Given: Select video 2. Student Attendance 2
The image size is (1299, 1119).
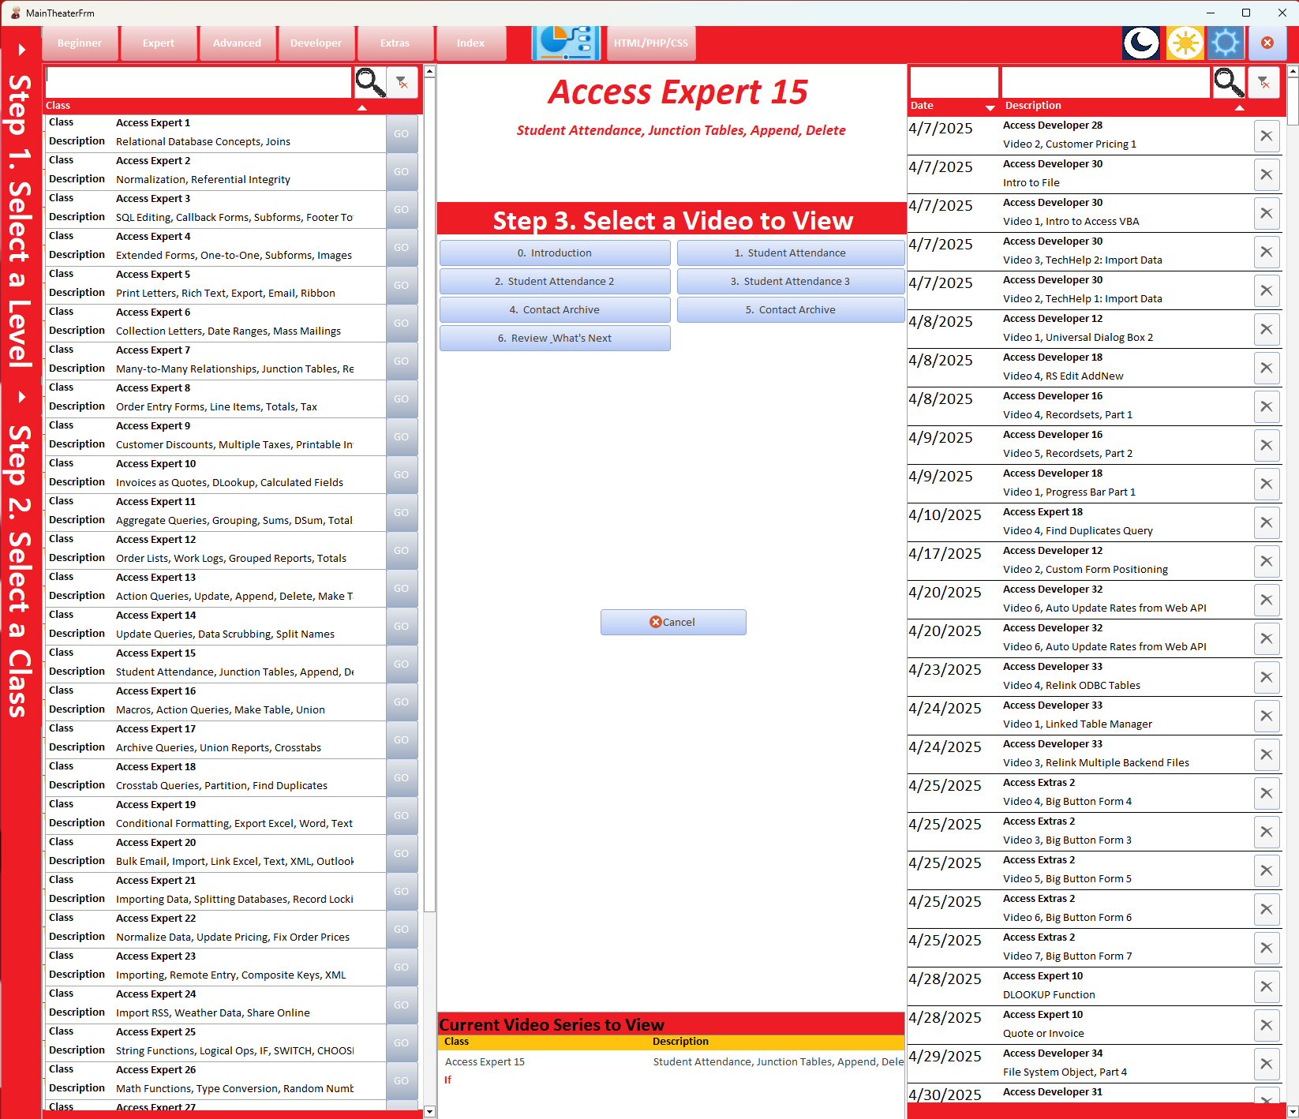Looking at the screenshot, I should coord(555,281).
